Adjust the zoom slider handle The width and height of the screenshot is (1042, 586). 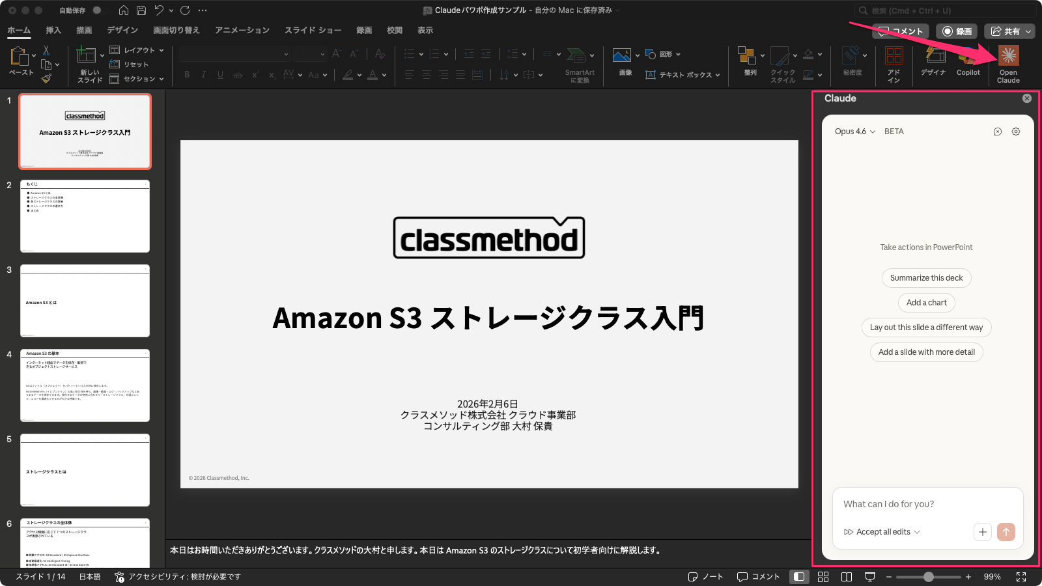click(x=929, y=577)
